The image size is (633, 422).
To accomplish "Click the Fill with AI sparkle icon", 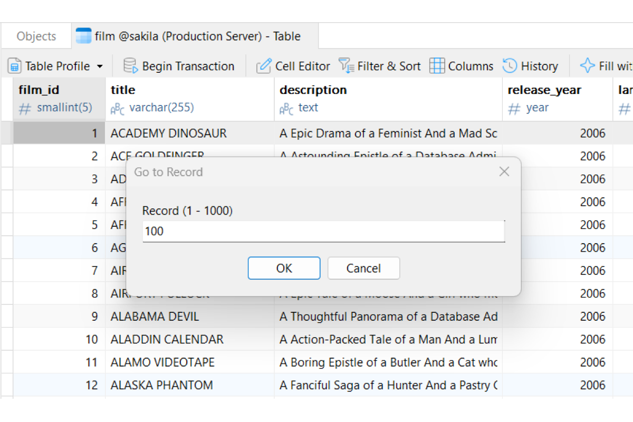I will click(587, 66).
